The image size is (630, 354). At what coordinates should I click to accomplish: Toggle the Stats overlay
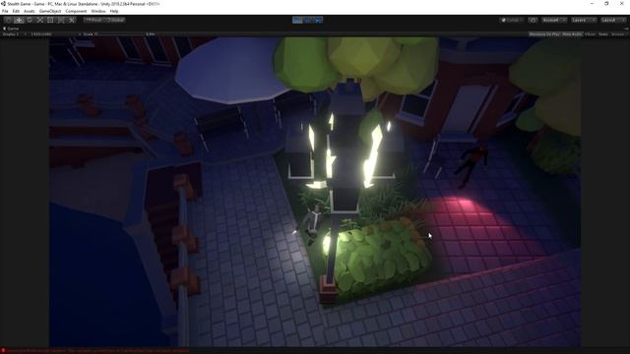point(603,34)
